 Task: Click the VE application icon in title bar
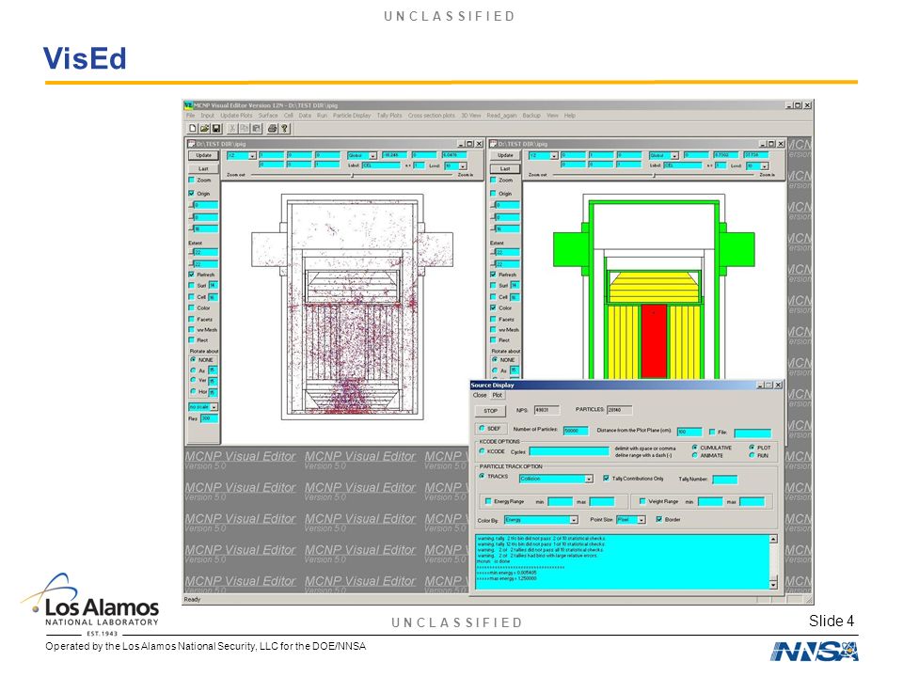click(x=188, y=105)
